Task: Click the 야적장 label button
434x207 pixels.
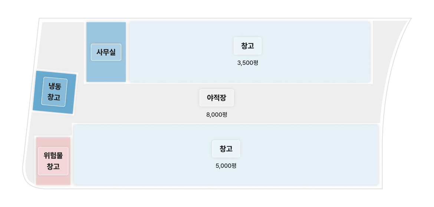Action: coord(217,98)
